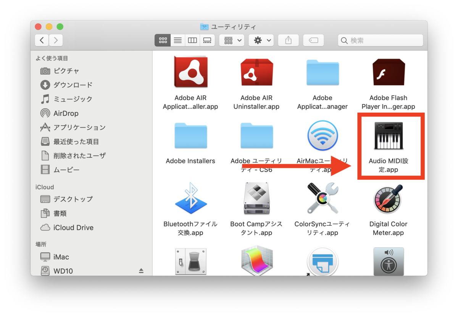The width and height of the screenshot is (458, 316).
Task: Click the 'Boot Campアシスタント.app' label
Action: tap(256, 228)
